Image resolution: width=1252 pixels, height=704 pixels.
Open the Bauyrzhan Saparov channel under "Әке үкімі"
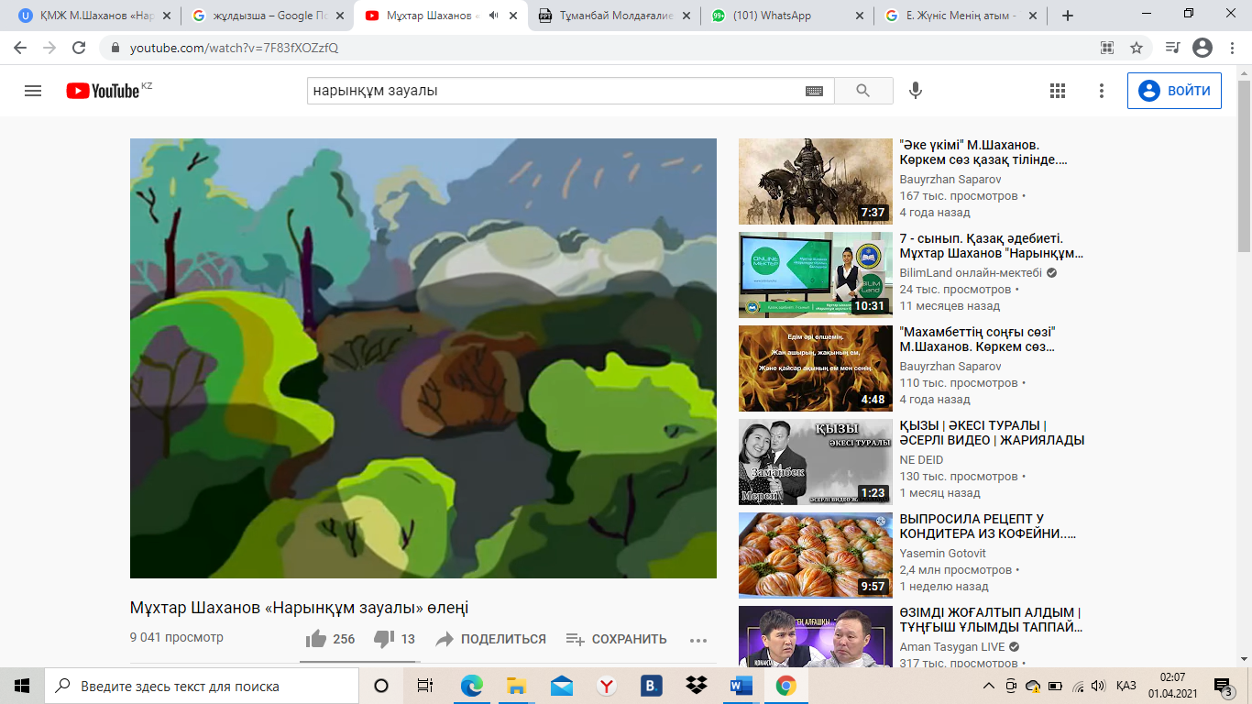point(950,180)
